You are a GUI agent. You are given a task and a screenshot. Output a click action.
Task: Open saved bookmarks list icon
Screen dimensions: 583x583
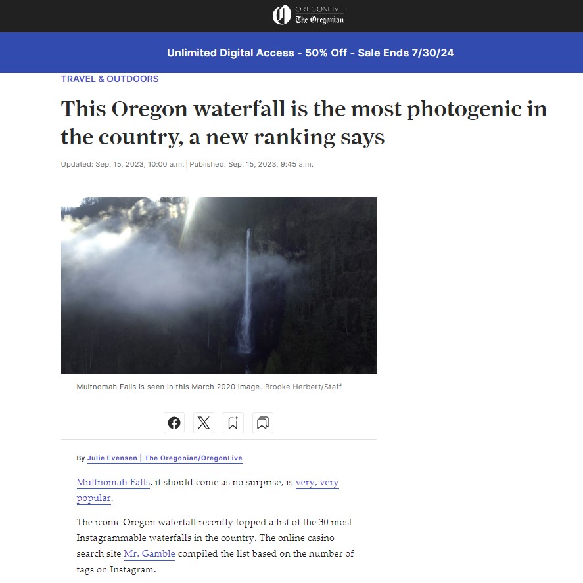click(263, 423)
